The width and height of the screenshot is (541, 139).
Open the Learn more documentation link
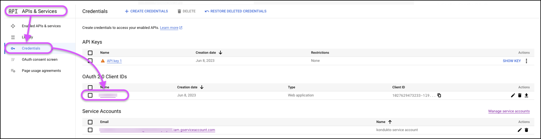point(169,28)
